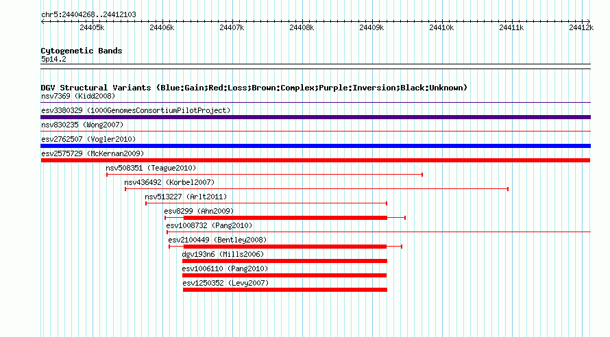
Task: Click the 24411k ruler position
Action: [x=511, y=27]
